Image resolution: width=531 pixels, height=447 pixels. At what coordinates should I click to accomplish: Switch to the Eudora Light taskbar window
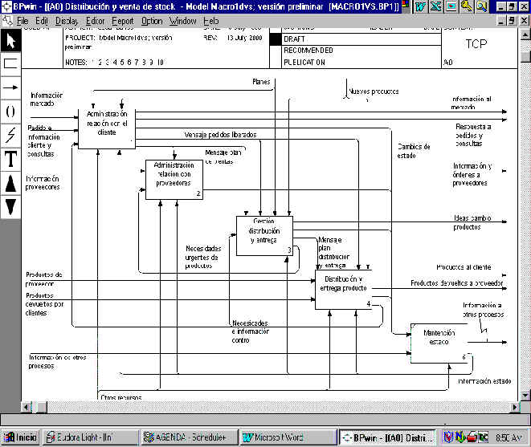tap(90, 437)
